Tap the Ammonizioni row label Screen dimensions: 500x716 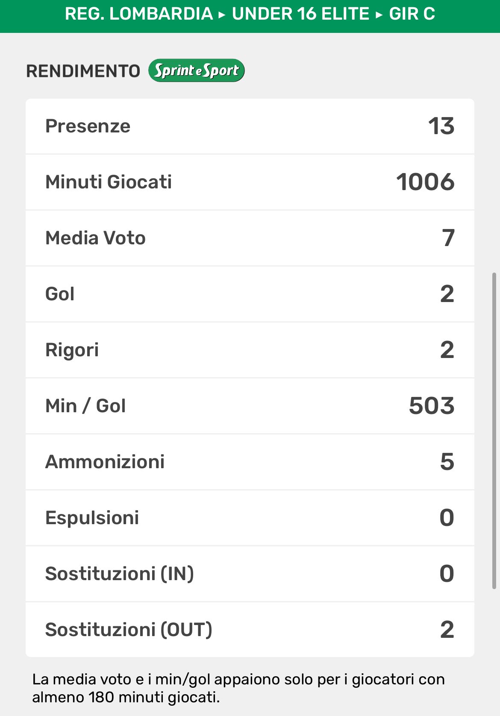[105, 462]
